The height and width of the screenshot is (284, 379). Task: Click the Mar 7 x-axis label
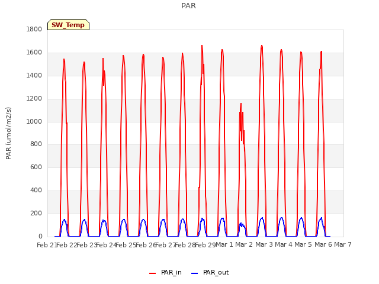343,244
